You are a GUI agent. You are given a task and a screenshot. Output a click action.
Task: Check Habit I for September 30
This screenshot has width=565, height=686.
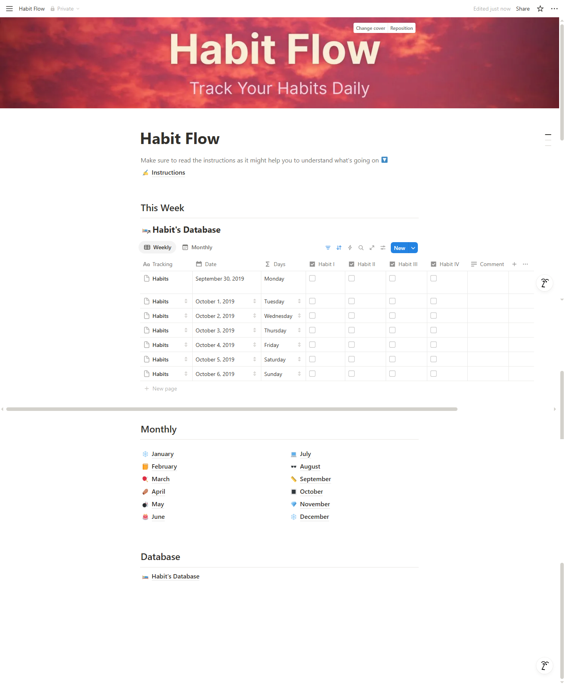312,278
